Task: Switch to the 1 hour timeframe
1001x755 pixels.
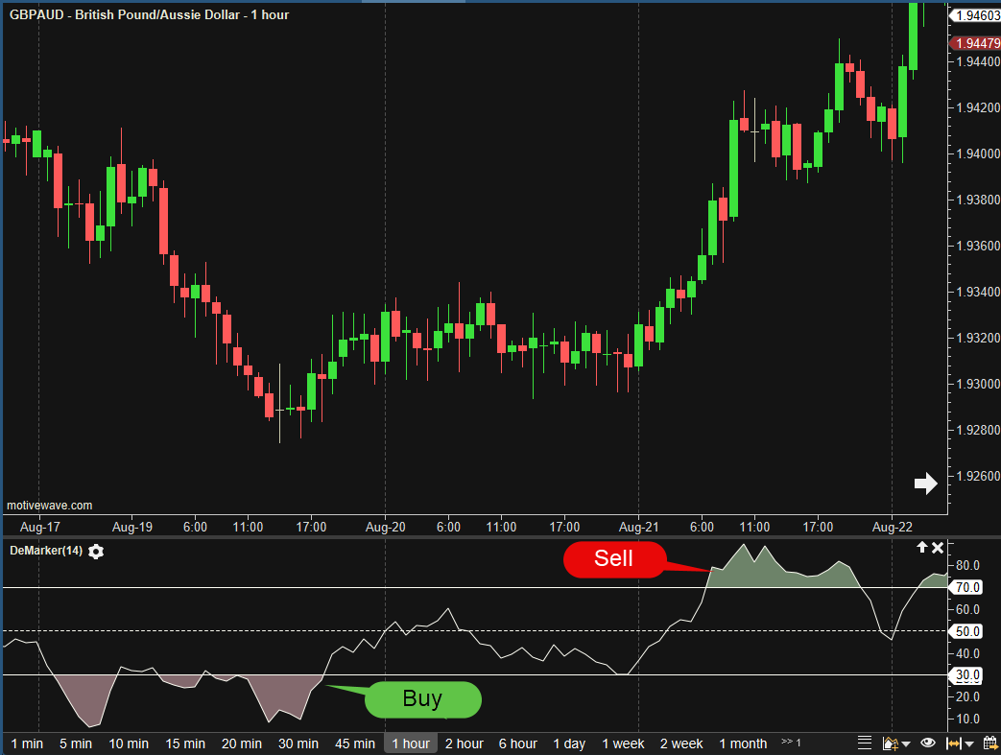Action: click(x=410, y=743)
